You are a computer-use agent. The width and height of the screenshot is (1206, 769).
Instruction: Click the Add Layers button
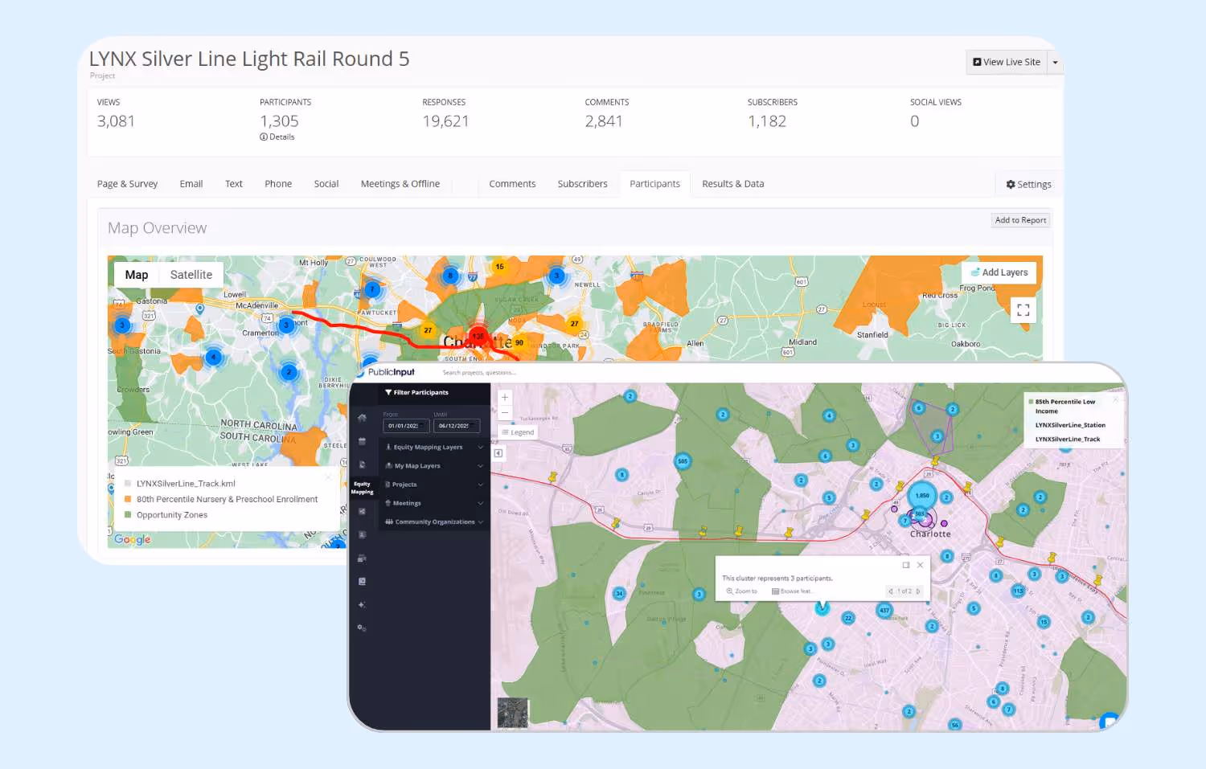(999, 272)
